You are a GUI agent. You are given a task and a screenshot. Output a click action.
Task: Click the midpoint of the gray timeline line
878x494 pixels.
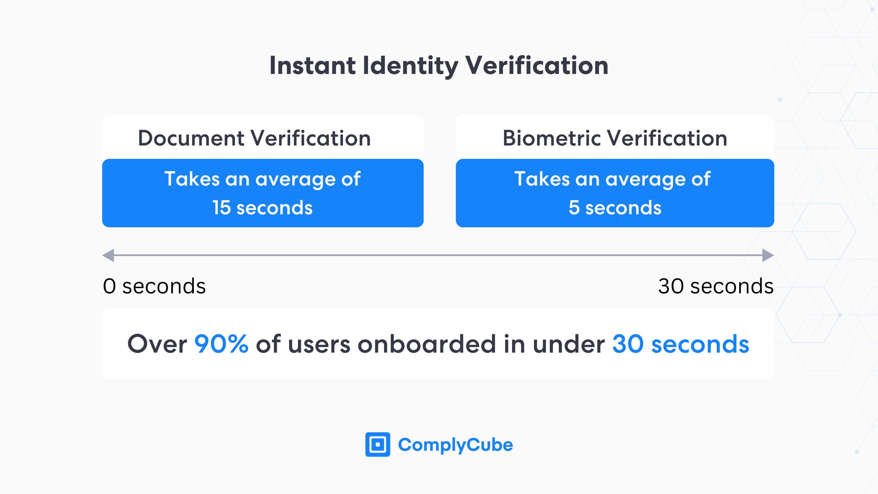coord(438,255)
